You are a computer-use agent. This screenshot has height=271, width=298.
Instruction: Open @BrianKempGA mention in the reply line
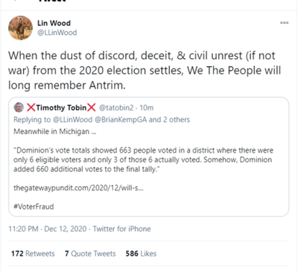[121, 120]
